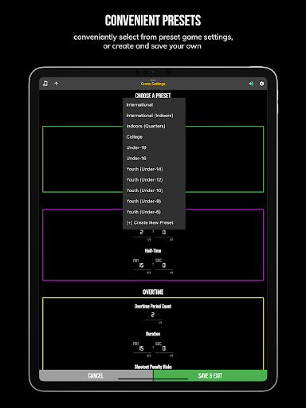
Task: Open the Half-Time minutes picker
Action: point(142,265)
